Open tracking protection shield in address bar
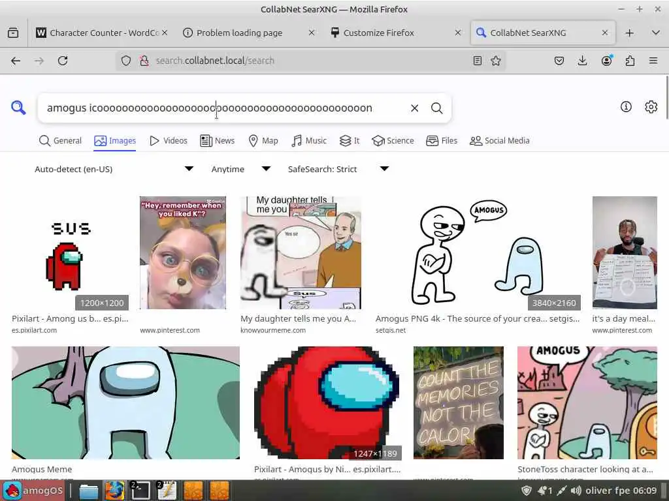 tap(126, 61)
